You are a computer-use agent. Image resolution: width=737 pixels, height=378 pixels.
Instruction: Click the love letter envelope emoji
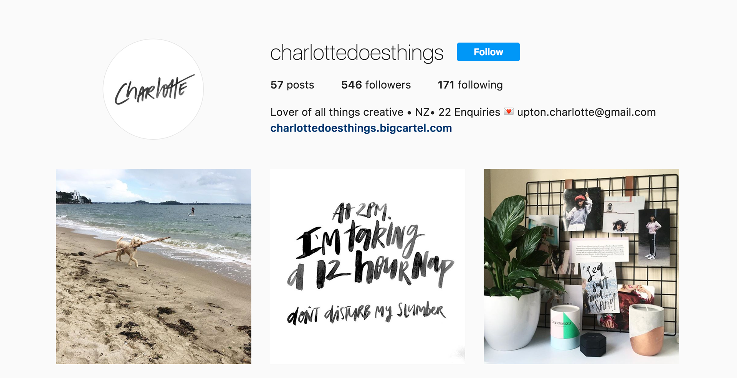click(x=509, y=112)
